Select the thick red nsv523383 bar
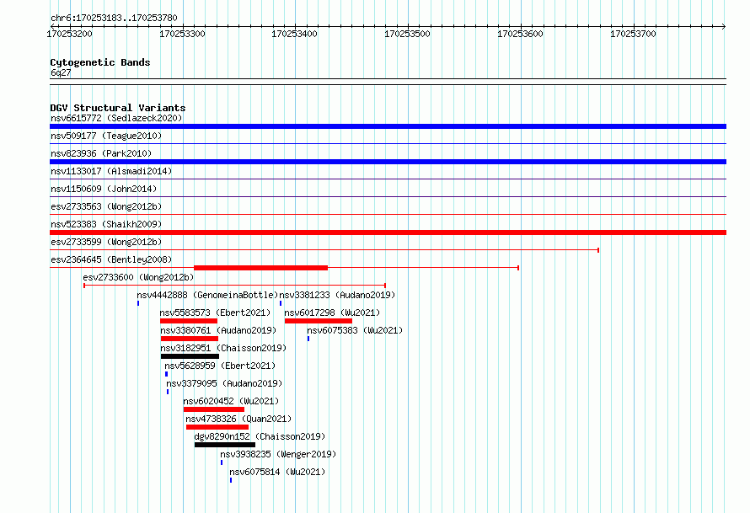 388,232
